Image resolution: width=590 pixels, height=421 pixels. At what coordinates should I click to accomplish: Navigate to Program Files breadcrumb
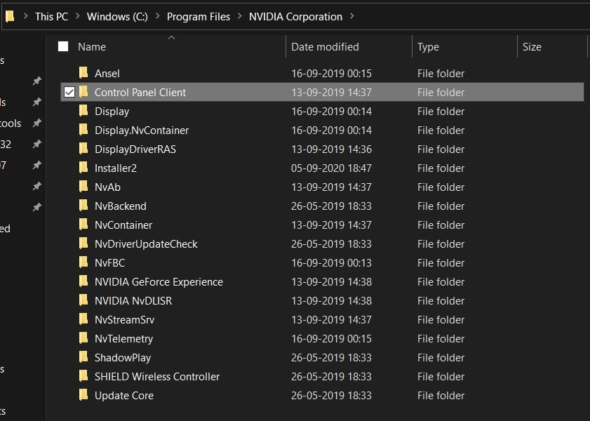[199, 17]
